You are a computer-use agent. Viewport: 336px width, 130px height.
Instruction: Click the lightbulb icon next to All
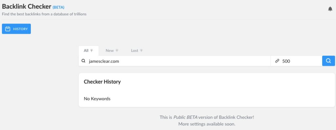tap(92, 50)
